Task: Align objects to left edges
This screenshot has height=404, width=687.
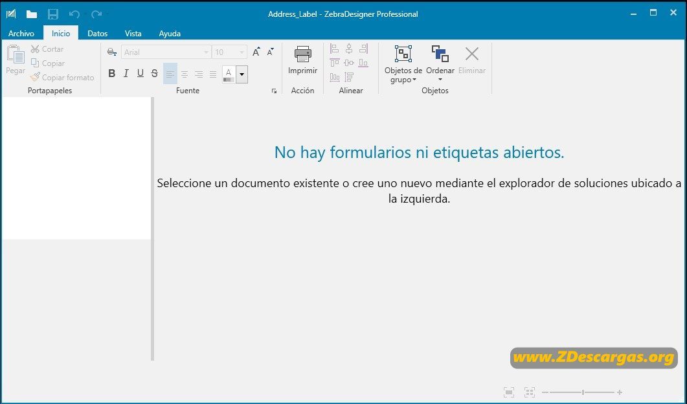Action: [x=334, y=49]
